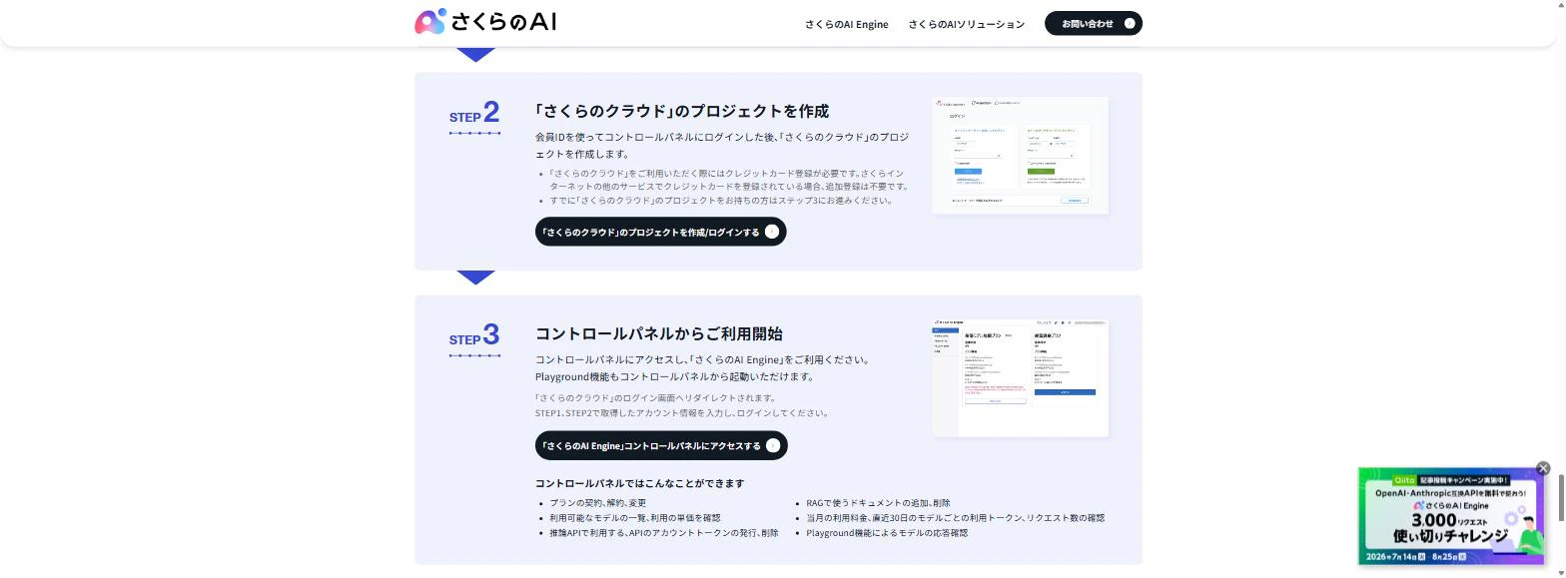The image size is (1566, 578).
Task: Click the page vertical scrollbar thumb
Action: (x=1560, y=497)
